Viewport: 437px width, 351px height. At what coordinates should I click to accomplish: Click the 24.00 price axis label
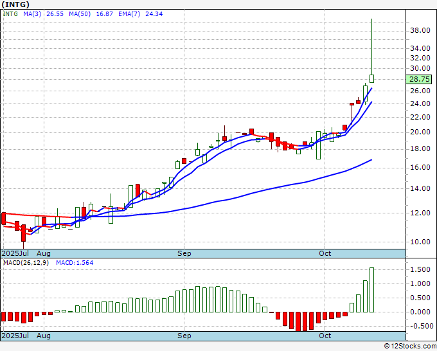(420, 104)
